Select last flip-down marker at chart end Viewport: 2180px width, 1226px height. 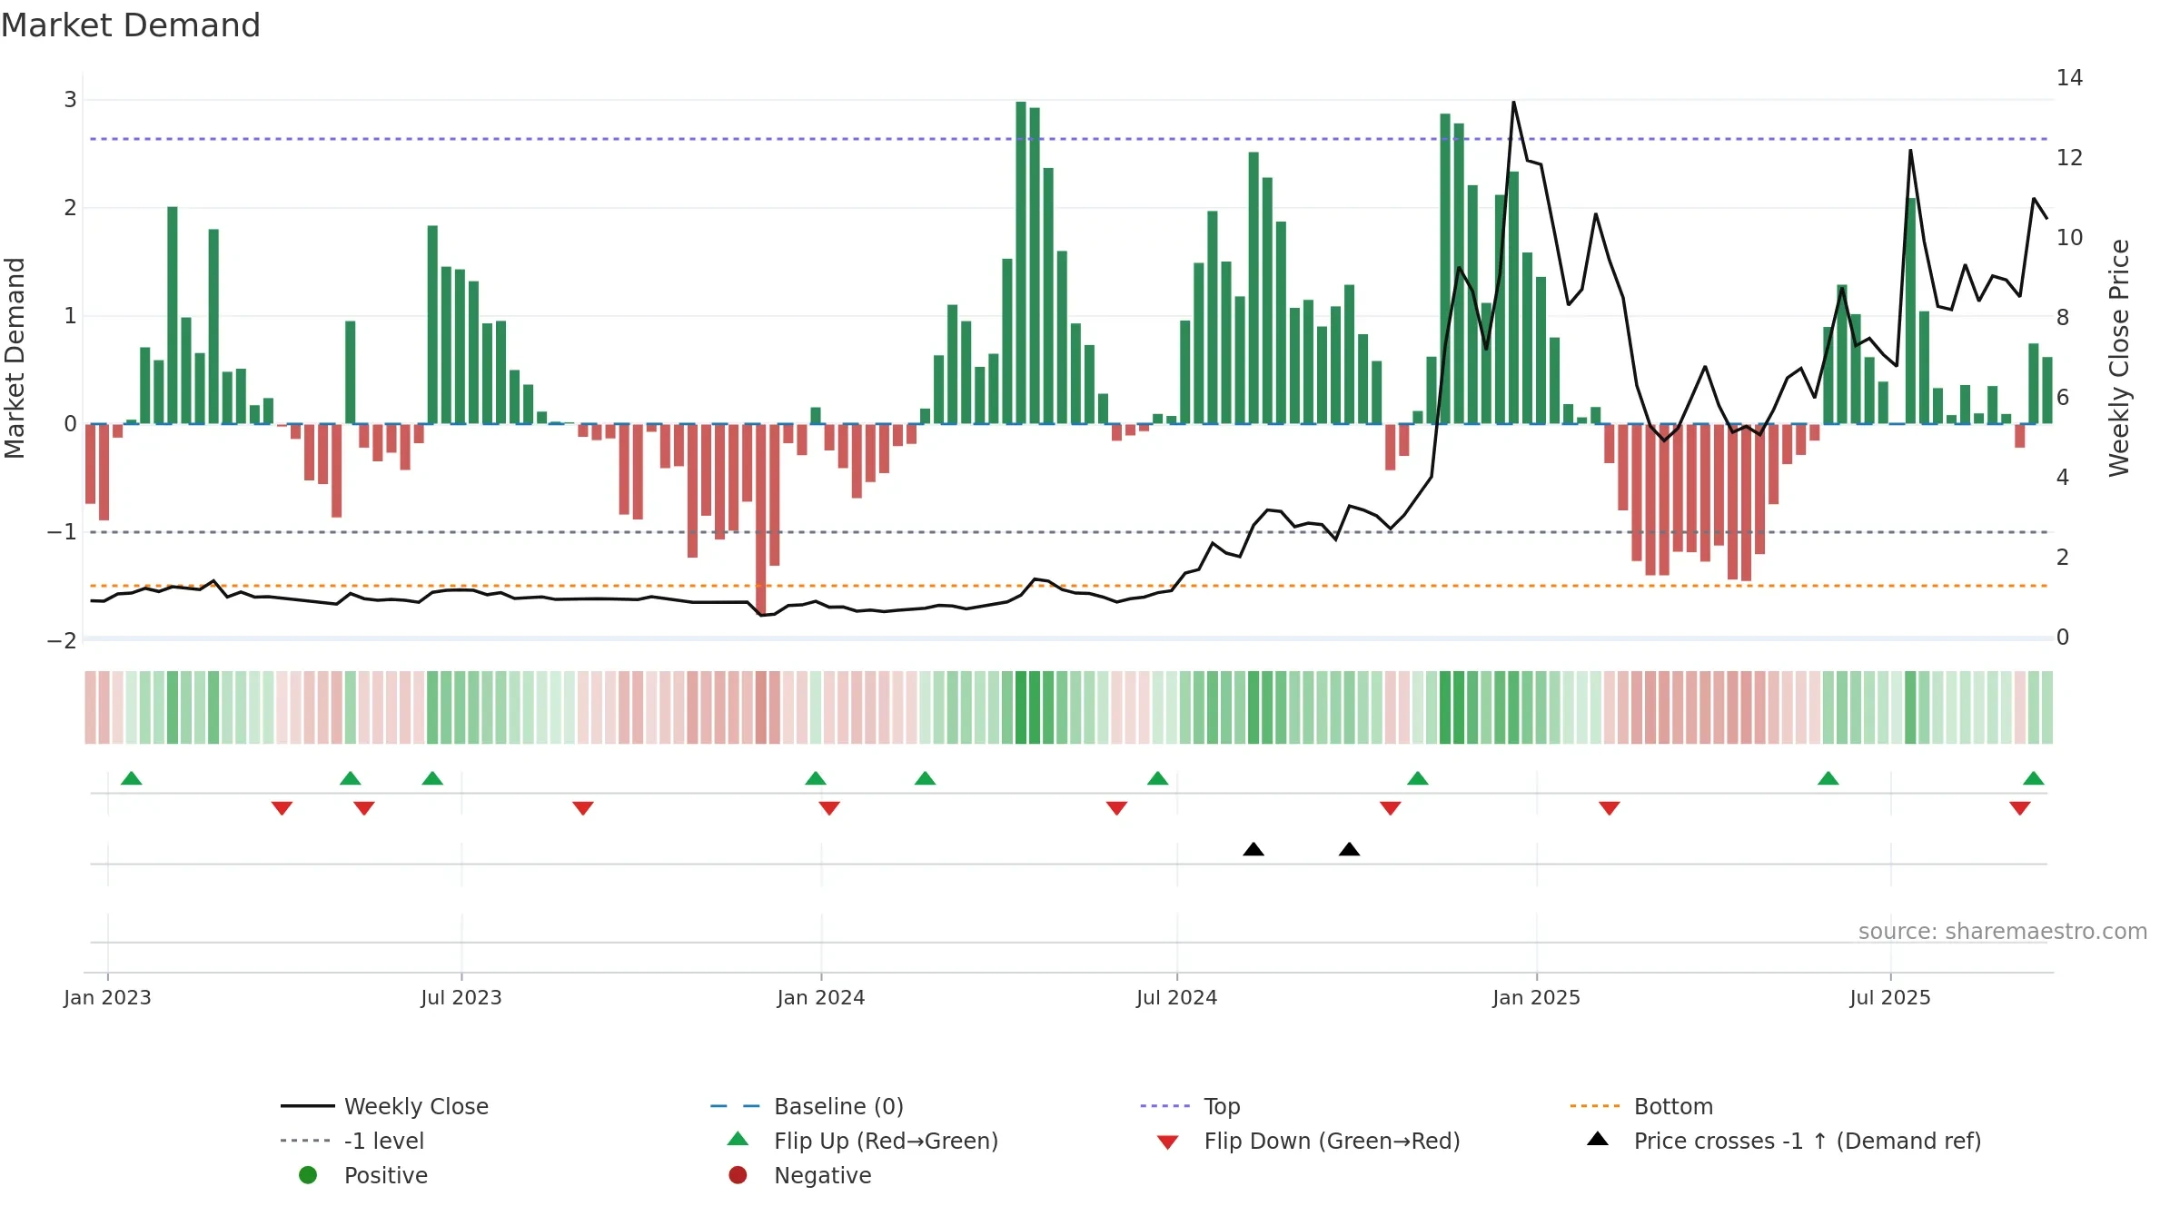click(x=2020, y=808)
